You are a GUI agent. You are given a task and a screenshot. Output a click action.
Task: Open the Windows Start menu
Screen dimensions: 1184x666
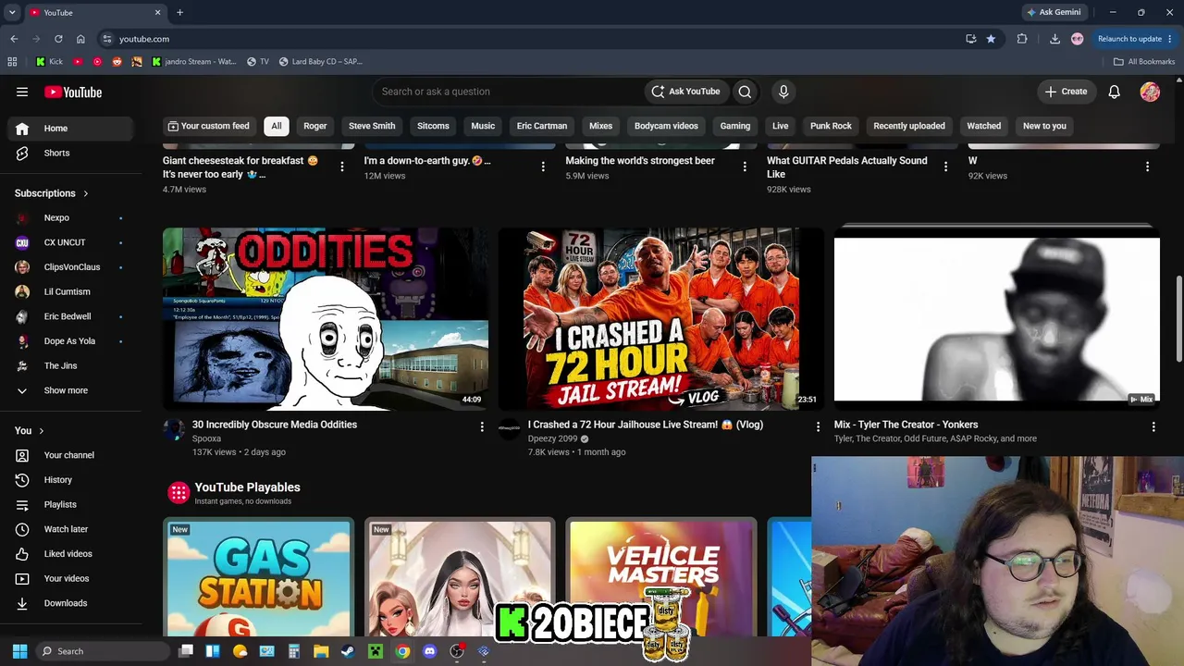pos(19,651)
